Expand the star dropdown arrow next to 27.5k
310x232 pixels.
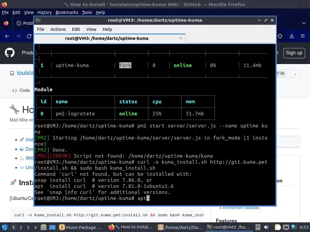click(x=295, y=74)
